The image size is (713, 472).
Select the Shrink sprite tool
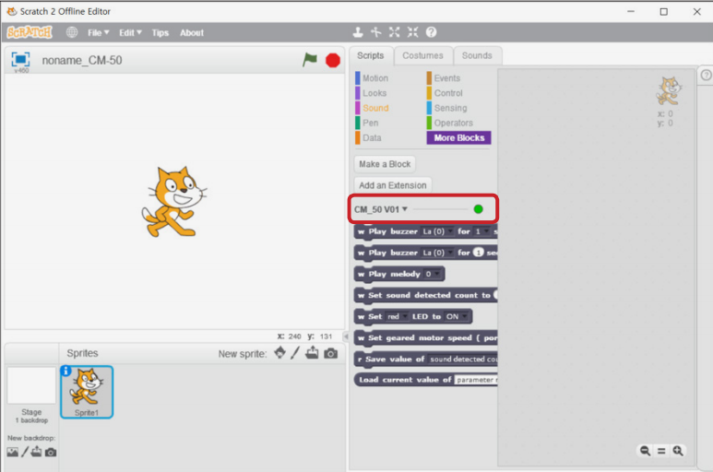pos(412,32)
